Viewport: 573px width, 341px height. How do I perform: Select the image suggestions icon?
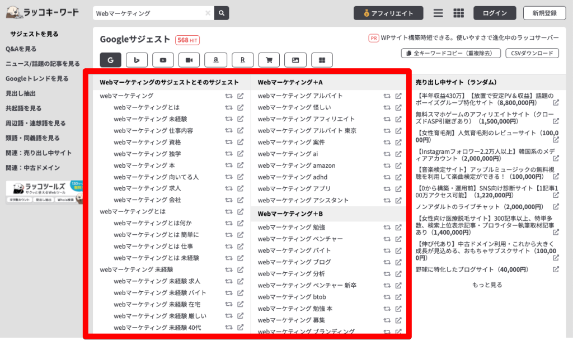pos(295,60)
